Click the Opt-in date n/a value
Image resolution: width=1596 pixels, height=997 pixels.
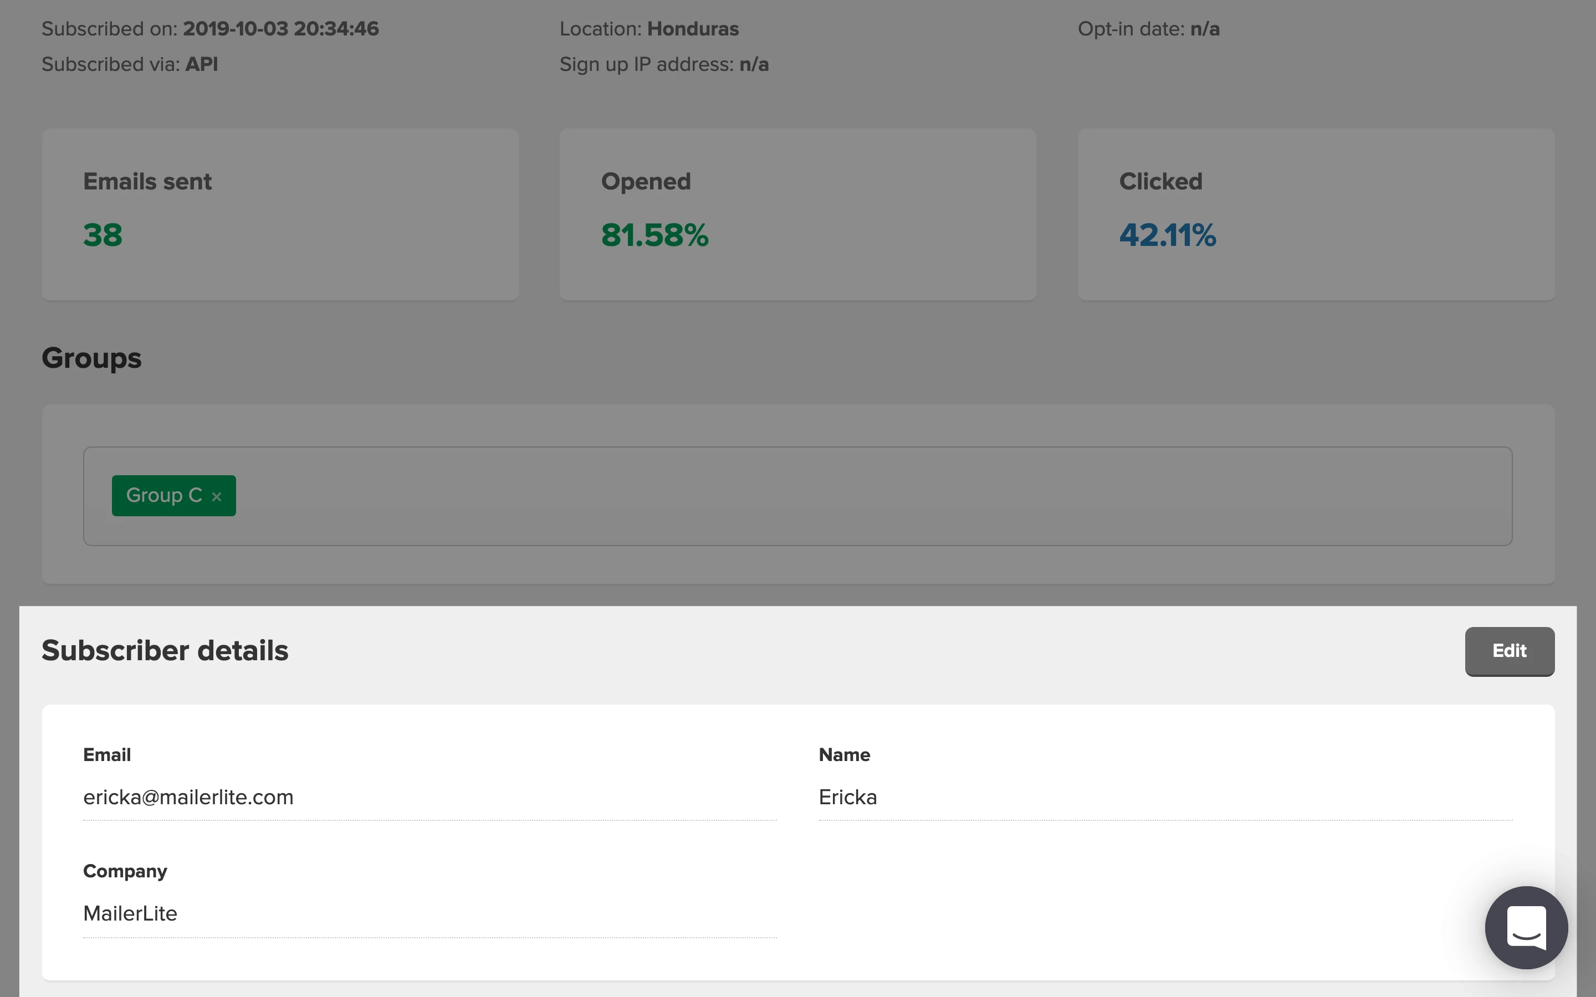click(1204, 29)
